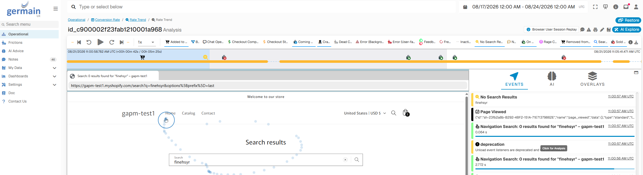
Task: Toggle the 'No Search Re...' event filter
Action: pos(489,42)
